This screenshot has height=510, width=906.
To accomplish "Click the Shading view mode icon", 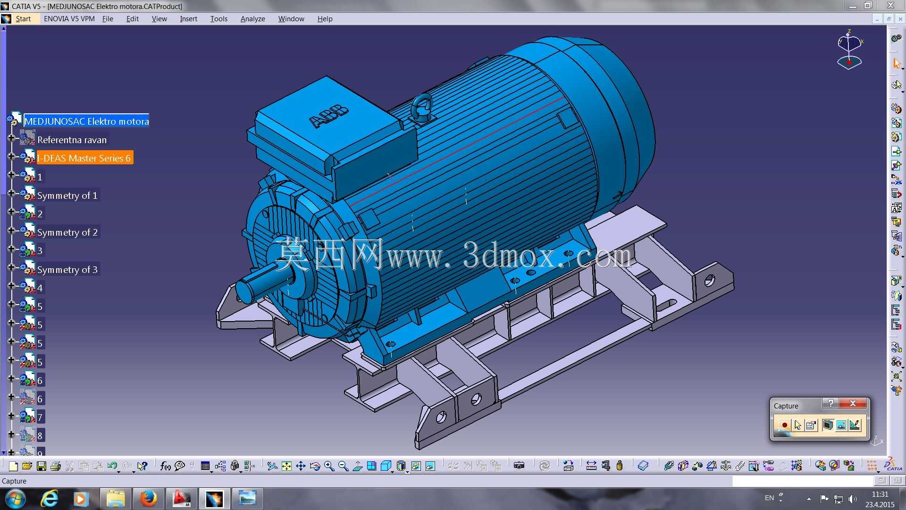I will pos(401,466).
